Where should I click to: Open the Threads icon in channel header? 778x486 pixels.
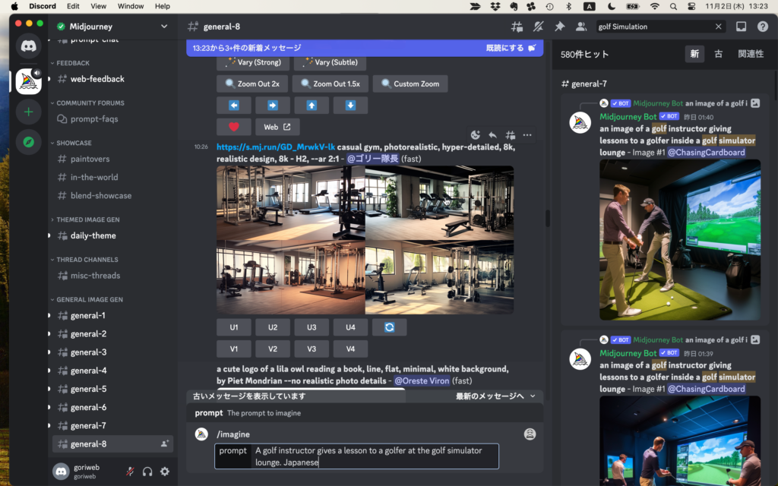click(517, 27)
